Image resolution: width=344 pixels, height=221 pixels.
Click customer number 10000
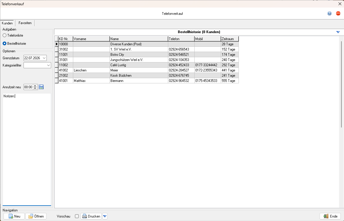[65, 44]
